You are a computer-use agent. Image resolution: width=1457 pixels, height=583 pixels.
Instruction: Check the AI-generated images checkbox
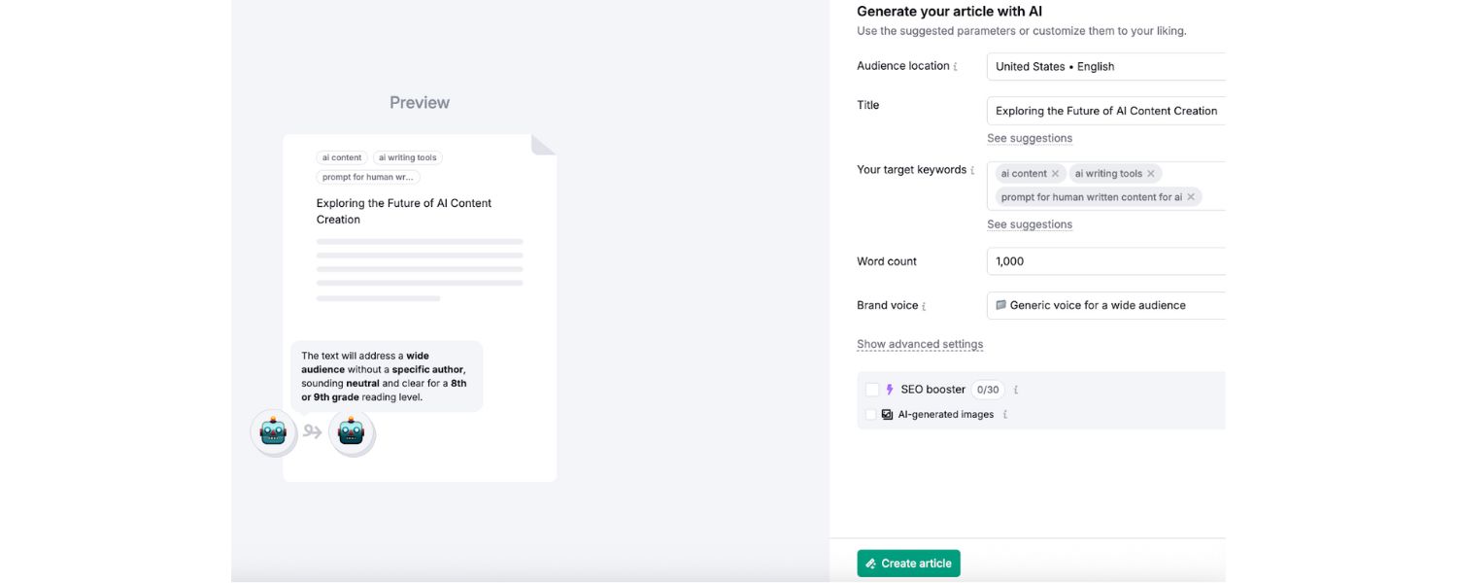click(871, 413)
